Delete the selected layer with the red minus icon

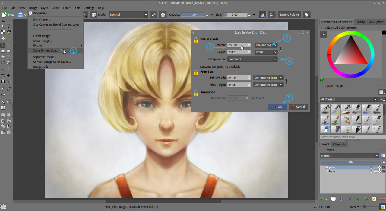(382, 198)
